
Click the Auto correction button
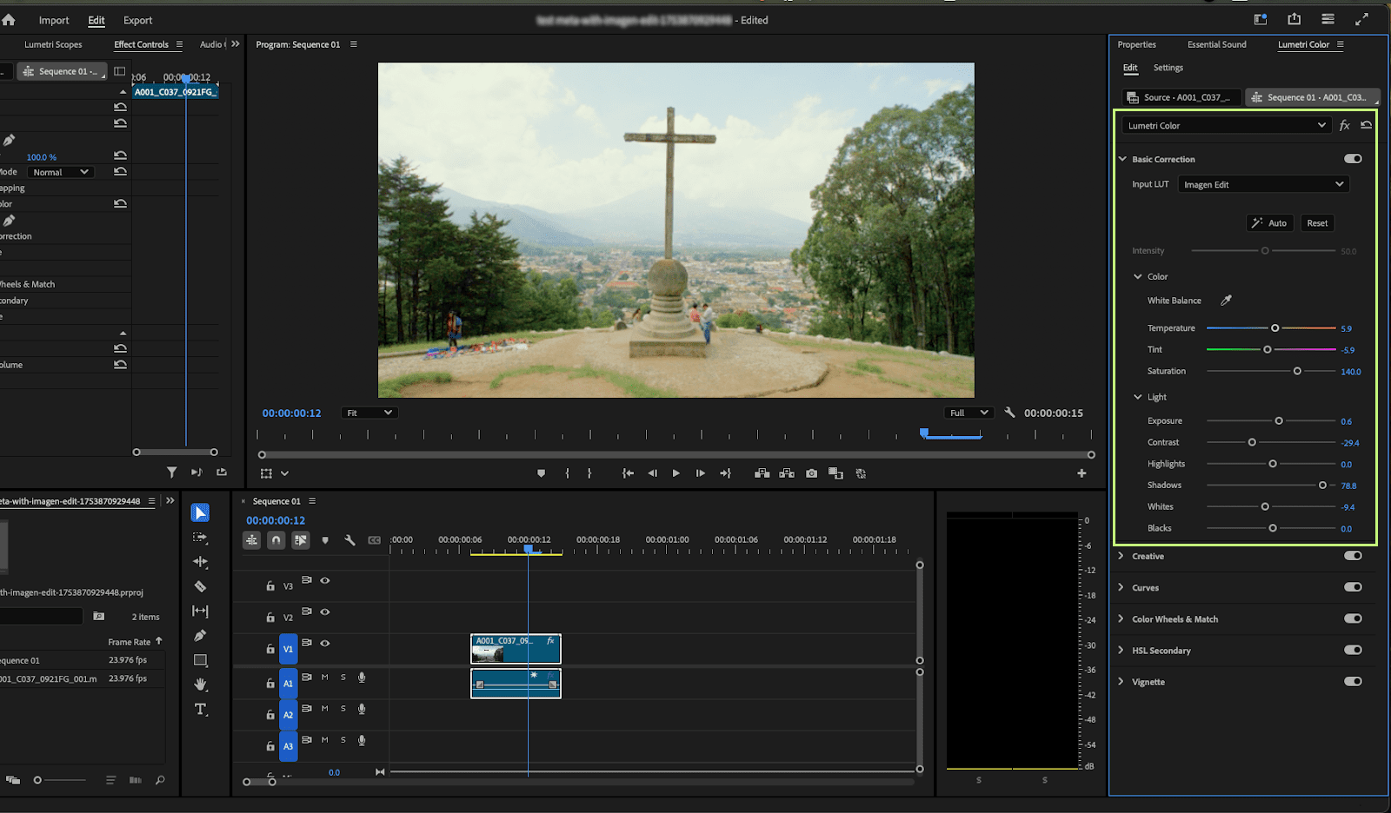1269,223
